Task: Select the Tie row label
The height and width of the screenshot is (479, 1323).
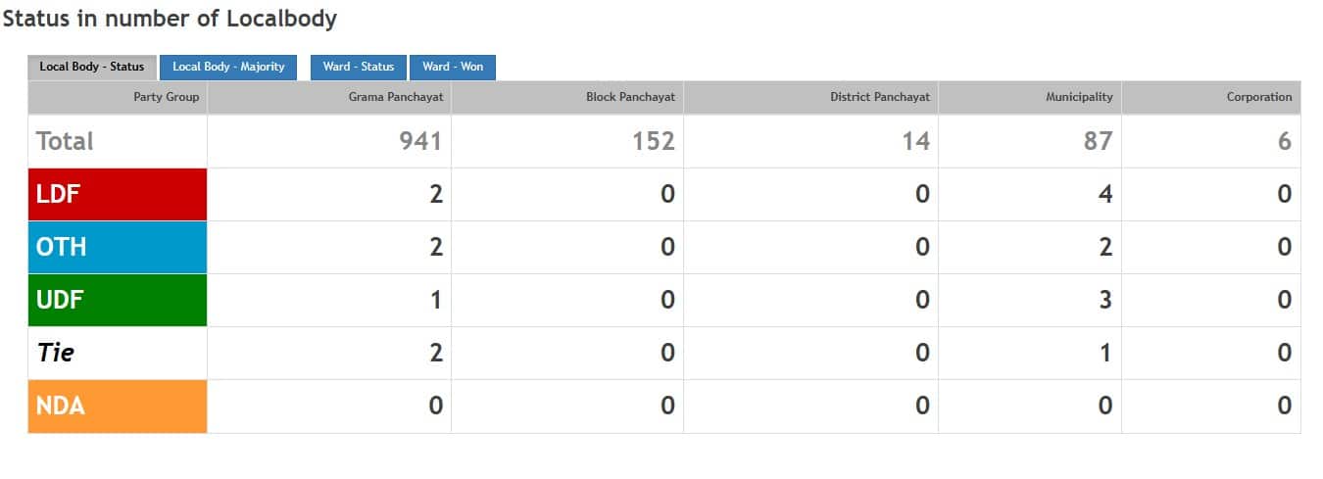Action: pos(56,353)
